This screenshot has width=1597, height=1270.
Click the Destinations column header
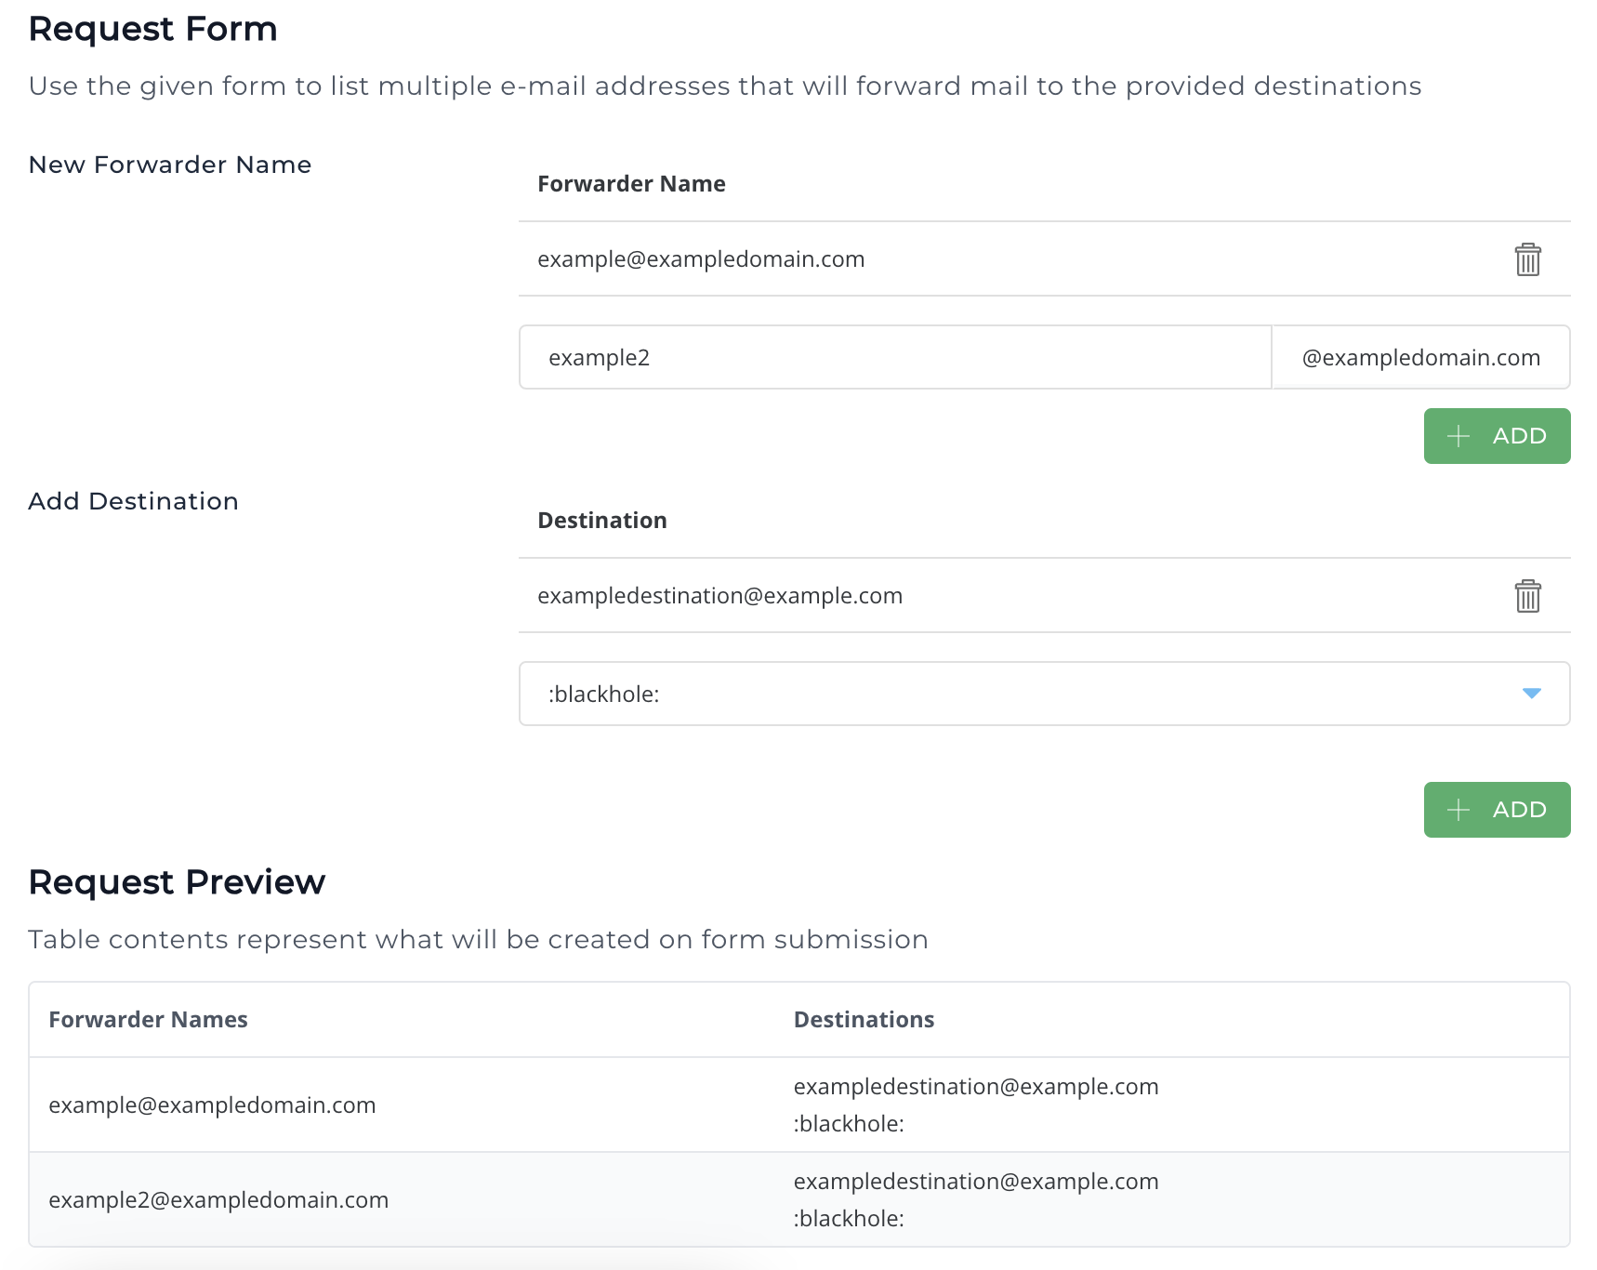(x=864, y=1019)
